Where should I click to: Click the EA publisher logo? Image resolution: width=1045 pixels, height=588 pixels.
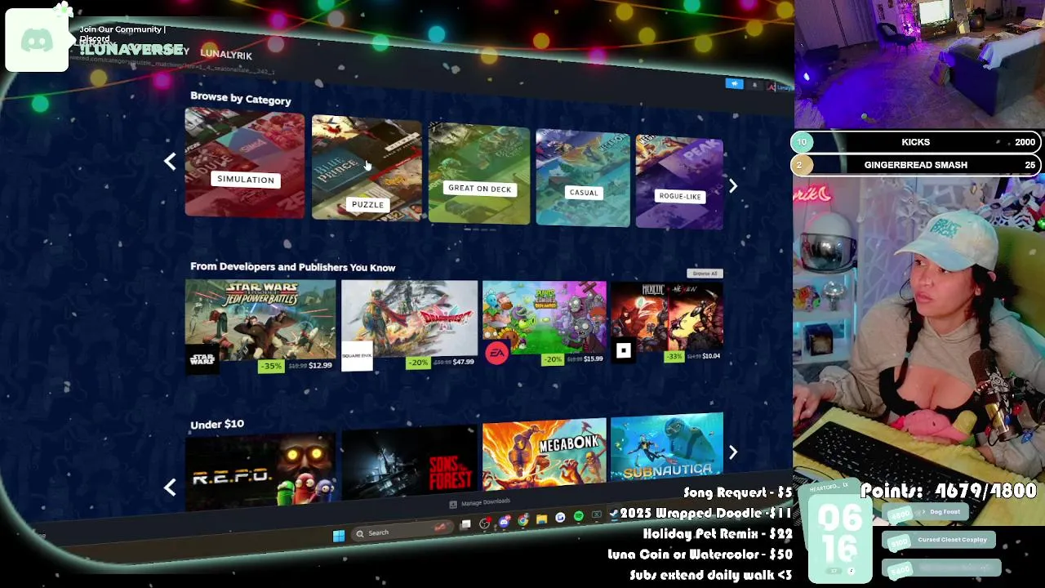point(496,354)
